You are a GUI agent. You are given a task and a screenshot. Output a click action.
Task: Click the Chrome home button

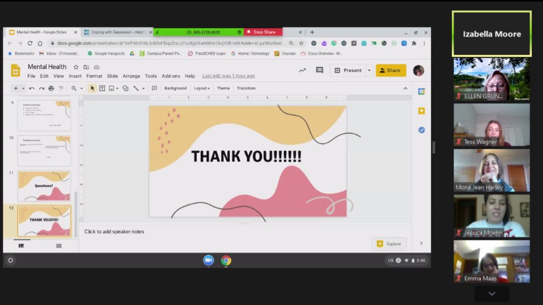tap(40, 43)
